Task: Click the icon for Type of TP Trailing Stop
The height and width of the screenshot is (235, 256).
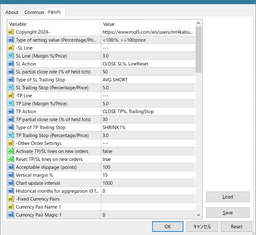Action: [11, 127]
